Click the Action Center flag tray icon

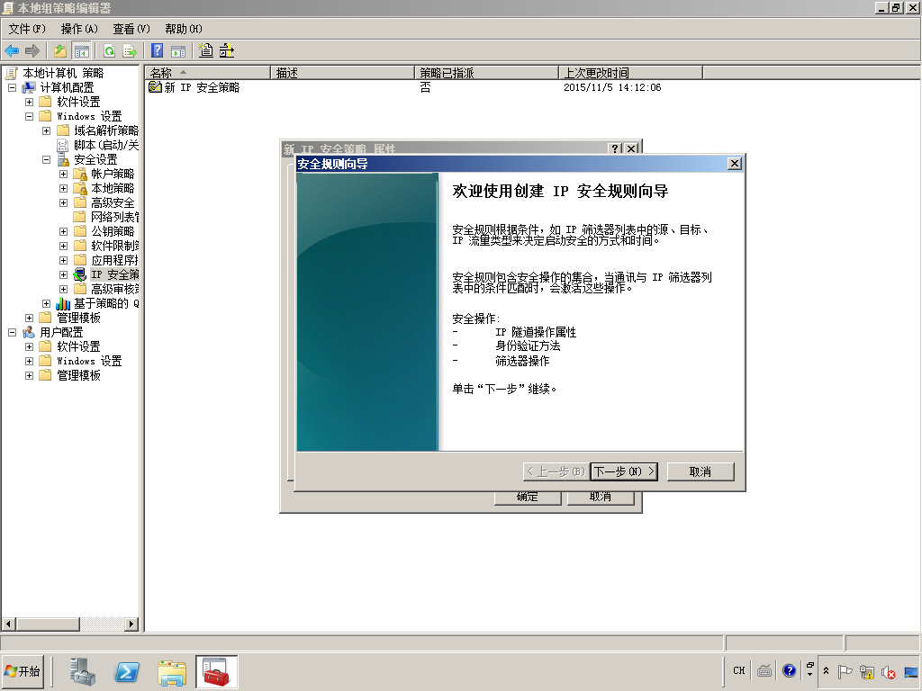(845, 671)
